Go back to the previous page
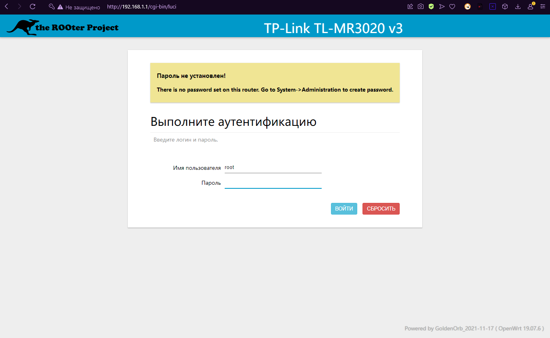The height and width of the screenshot is (338, 550). click(6, 6)
